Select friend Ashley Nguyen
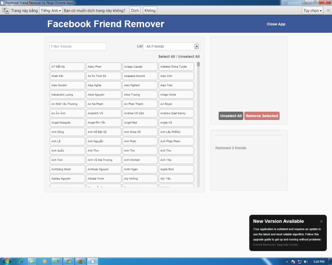 [x=67, y=178]
